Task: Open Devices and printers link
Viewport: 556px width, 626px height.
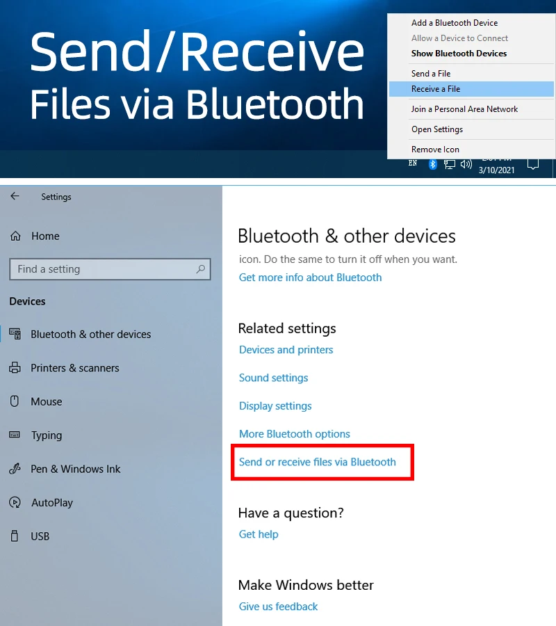Action: click(286, 350)
